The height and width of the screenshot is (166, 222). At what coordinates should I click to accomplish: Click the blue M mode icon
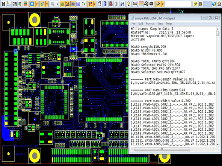coord(32,4)
